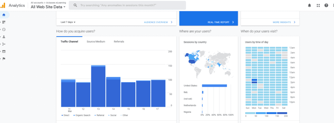Open the Real-Time Report link
The height and width of the screenshot is (123, 334).
pos(218,22)
